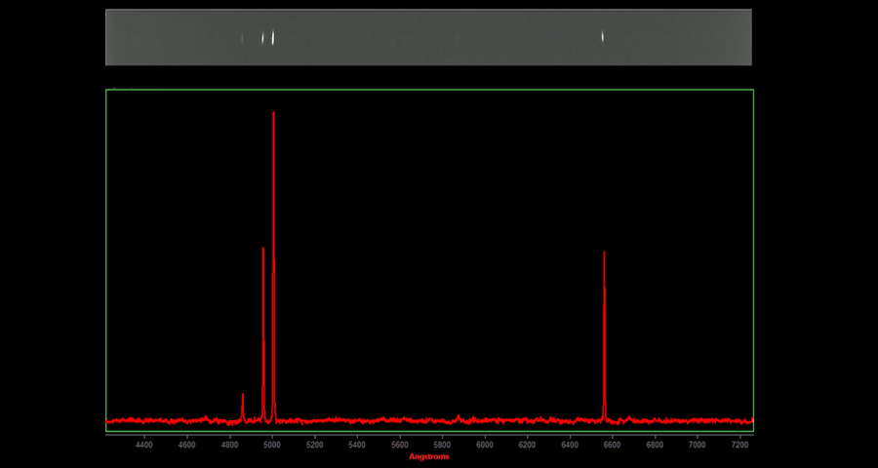878x468 pixels.
Task: Click the 7200 axis tick label
Action: (739, 445)
